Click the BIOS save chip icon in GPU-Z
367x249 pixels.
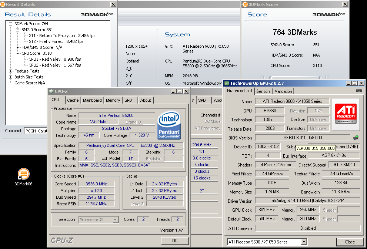[356, 138]
